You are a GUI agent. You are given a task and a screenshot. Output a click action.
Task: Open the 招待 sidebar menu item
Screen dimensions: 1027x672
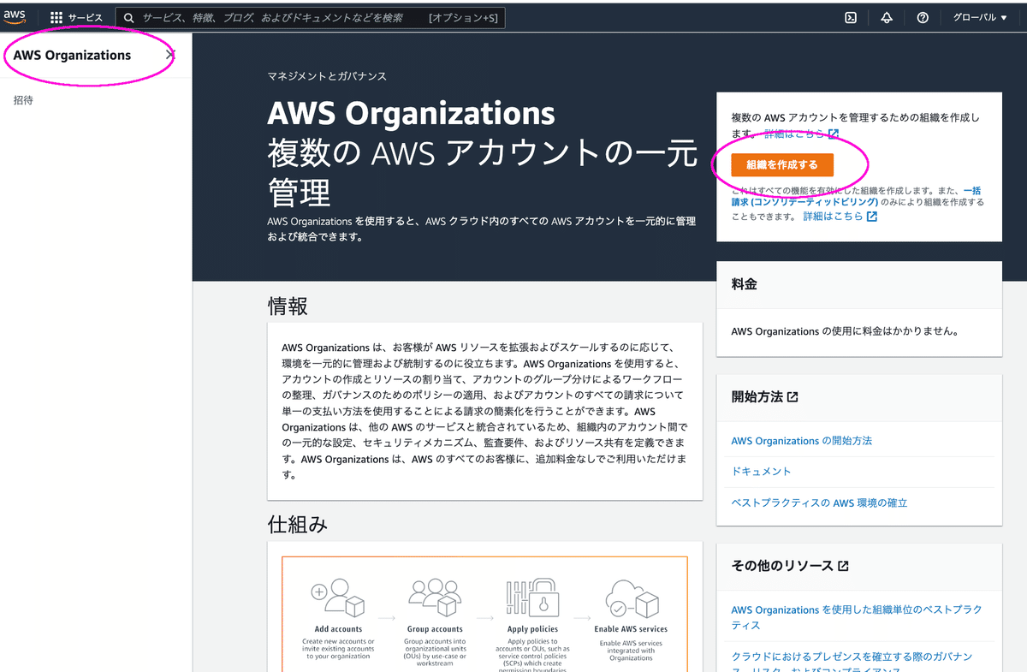(x=24, y=100)
